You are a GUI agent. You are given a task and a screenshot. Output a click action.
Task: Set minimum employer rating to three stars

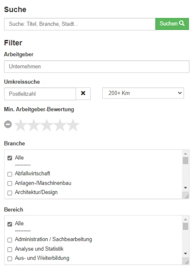pos(47,125)
